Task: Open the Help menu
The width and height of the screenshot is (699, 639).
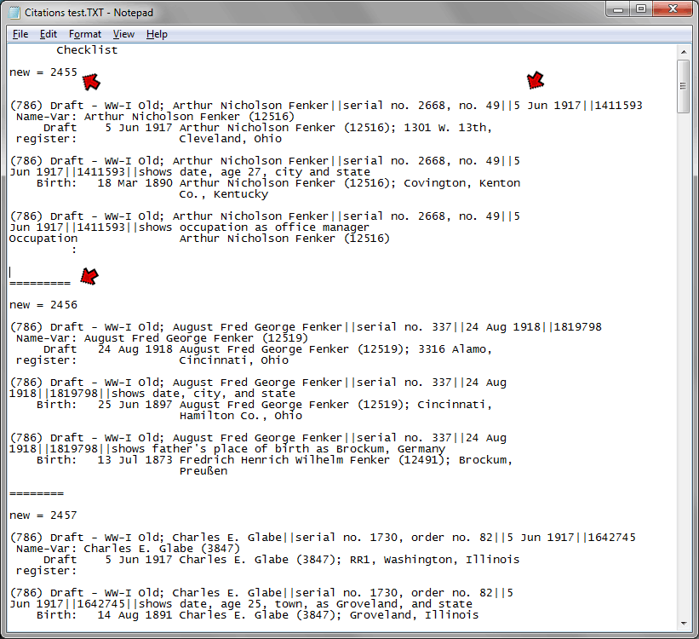Action: point(157,34)
